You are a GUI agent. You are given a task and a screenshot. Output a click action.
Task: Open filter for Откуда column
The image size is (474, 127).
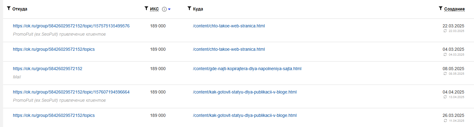pos(9,9)
